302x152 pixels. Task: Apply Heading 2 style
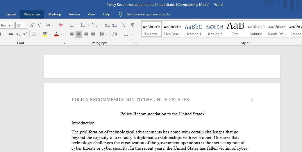214,29
